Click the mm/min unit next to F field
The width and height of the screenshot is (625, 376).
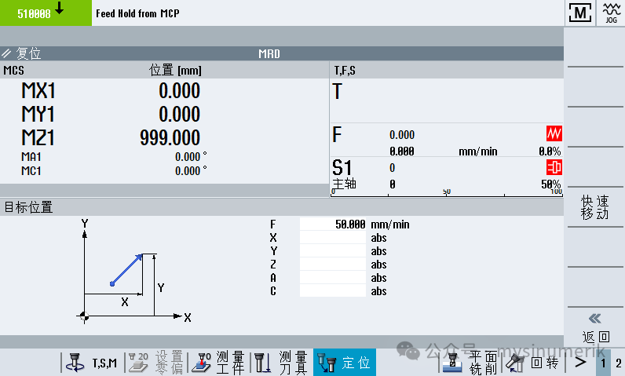(389, 225)
